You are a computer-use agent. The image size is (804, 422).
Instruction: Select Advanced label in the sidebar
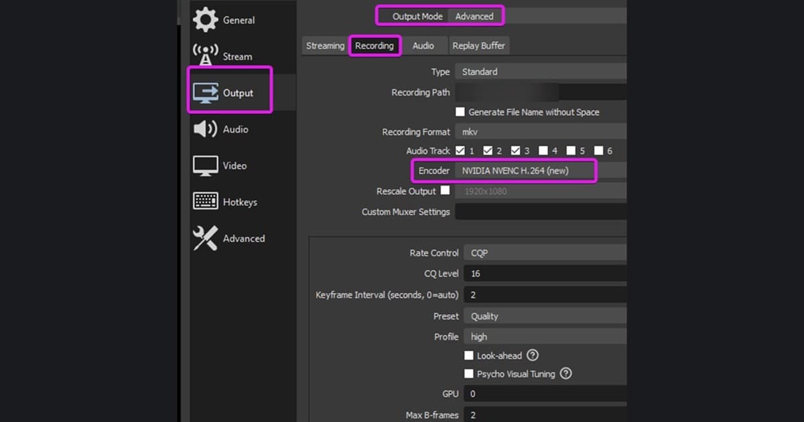point(244,238)
